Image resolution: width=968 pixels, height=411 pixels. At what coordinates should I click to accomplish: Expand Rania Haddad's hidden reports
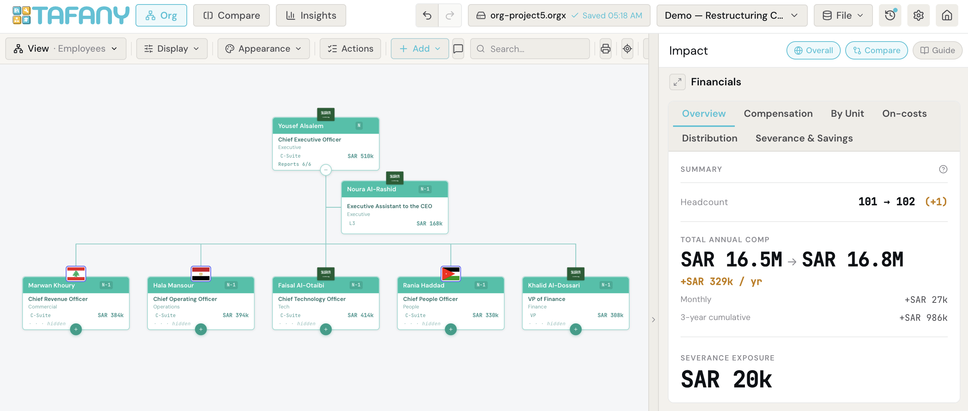(451, 329)
